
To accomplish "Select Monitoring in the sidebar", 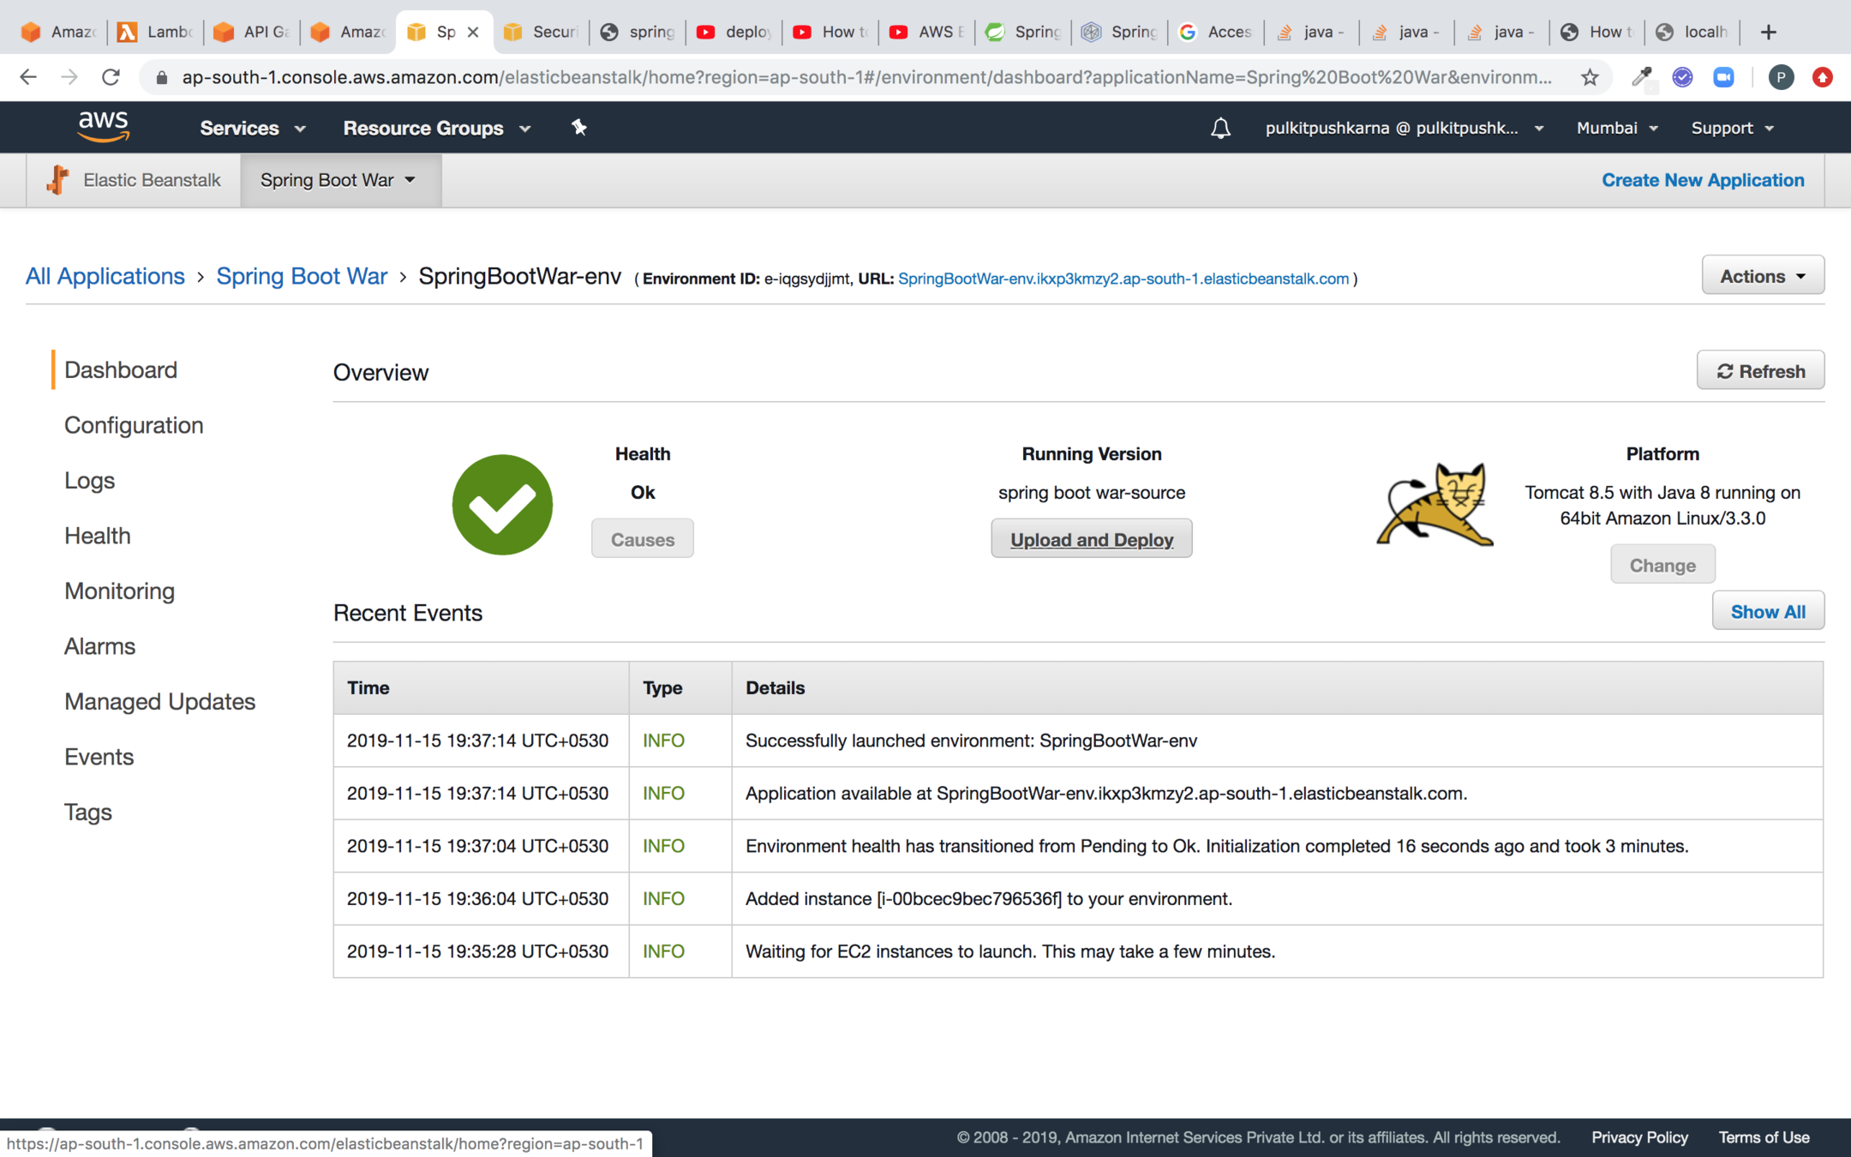I will point(119,591).
